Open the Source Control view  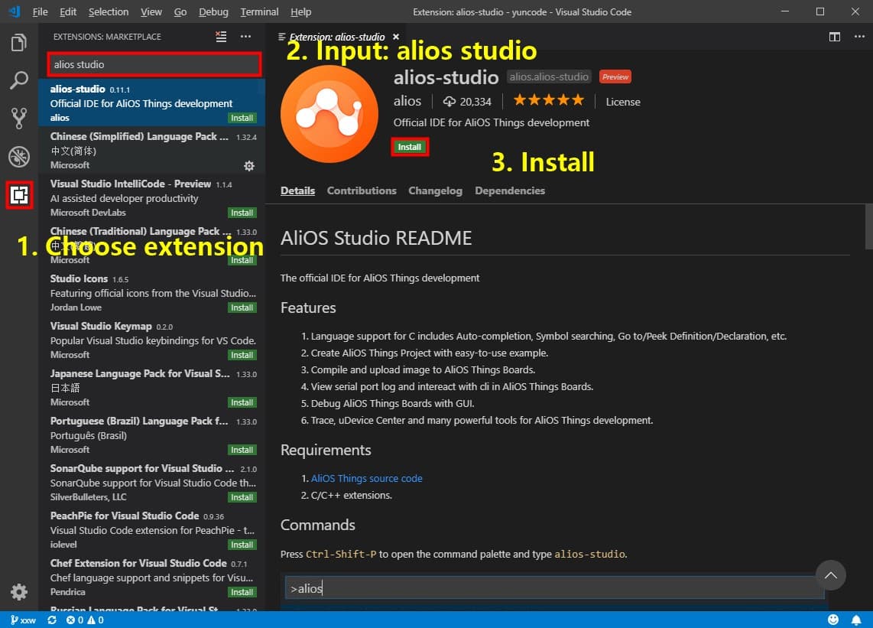point(19,118)
